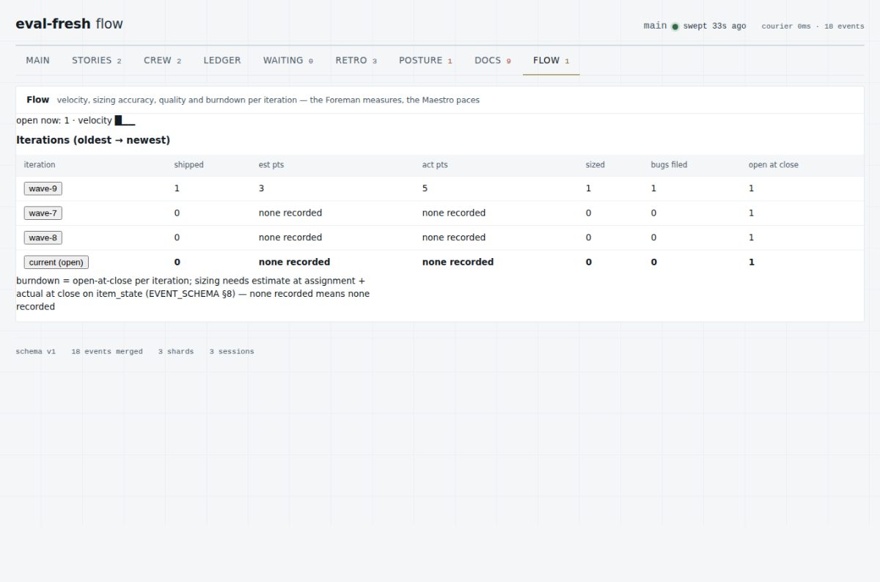
Task: Click the 'open now: 1' text
Action: pos(43,120)
